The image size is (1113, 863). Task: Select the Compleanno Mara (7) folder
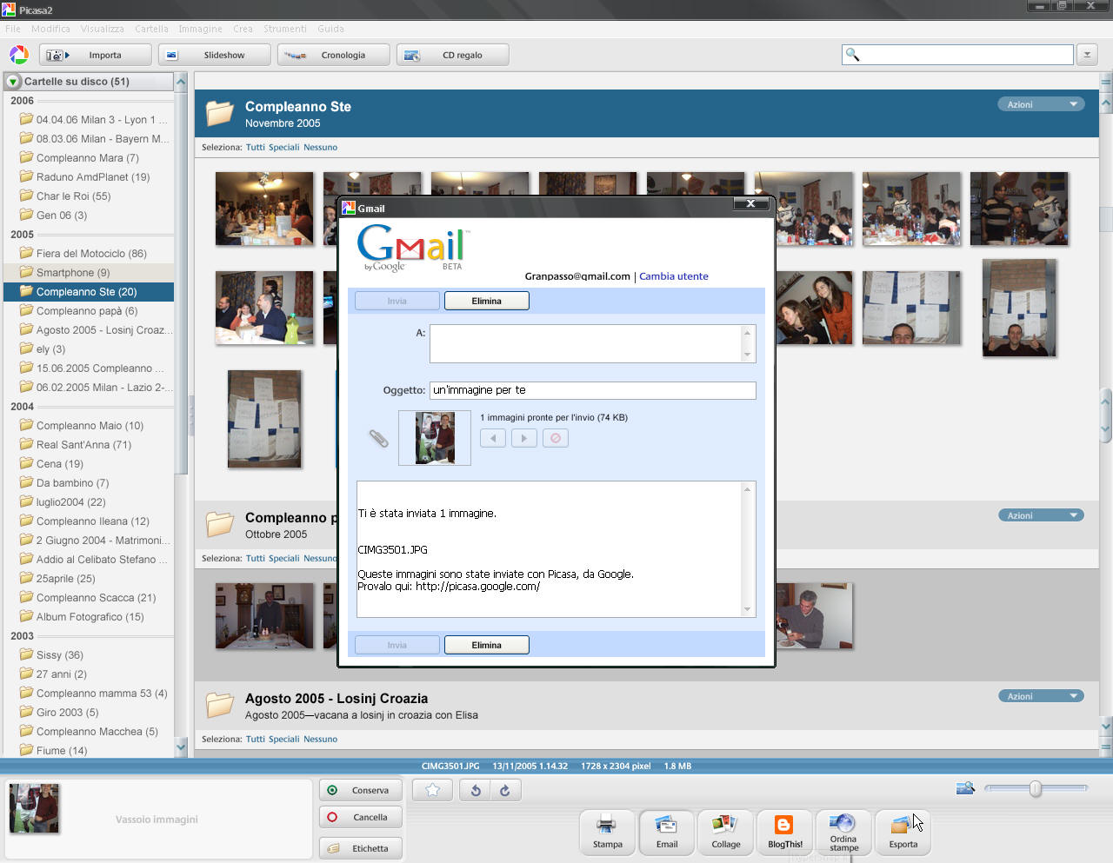89,158
